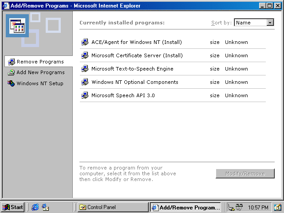284x213 pixels.
Task: Click the Windows NT Setup sidebar icon
Action: [11, 83]
